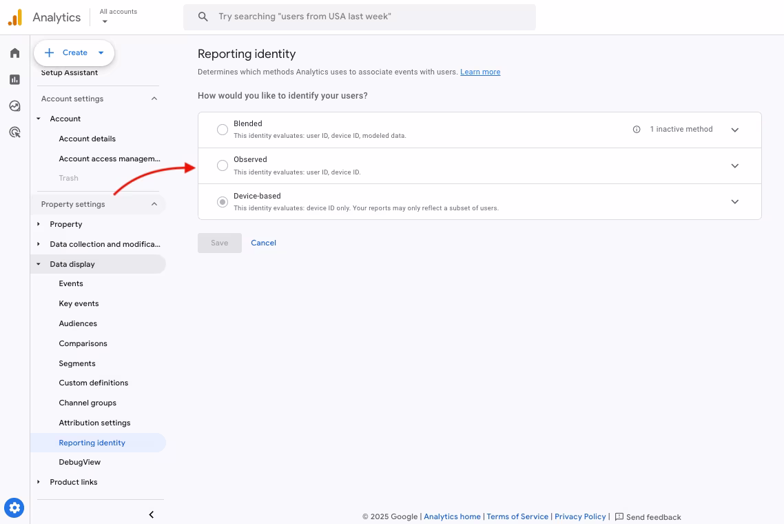This screenshot has height=524, width=784.
Task: Expand Data collection and modification tree item
Action: coord(39,244)
